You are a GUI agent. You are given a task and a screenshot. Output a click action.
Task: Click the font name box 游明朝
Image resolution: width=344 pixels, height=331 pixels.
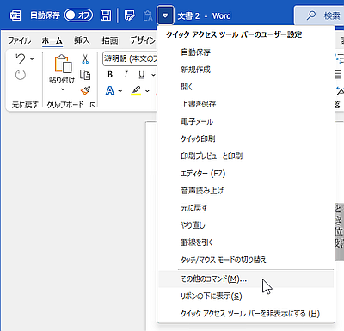click(x=130, y=58)
